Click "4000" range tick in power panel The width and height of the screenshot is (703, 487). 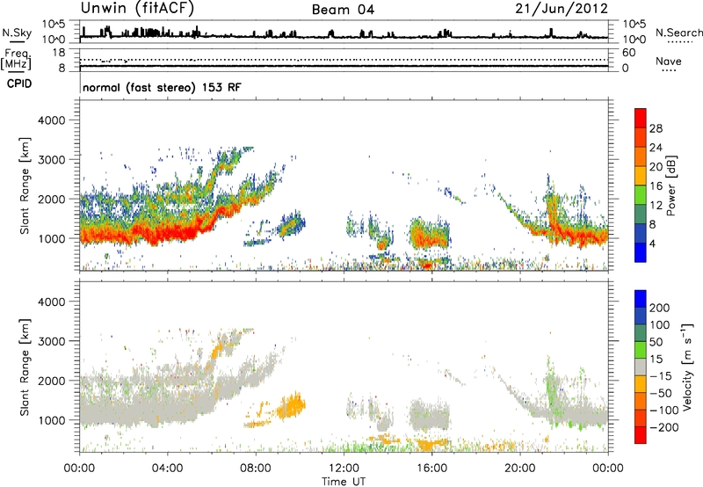pos(51,120)
